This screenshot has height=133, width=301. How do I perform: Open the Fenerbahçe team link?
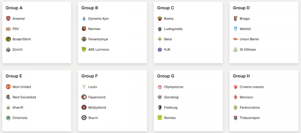[x=98, y=39]
